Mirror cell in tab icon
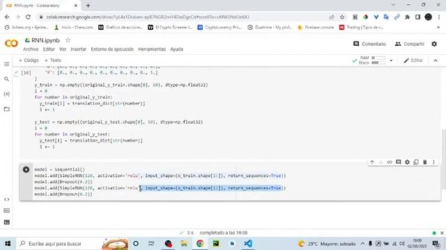The image size is (446, 250). [416, 162]
